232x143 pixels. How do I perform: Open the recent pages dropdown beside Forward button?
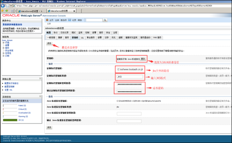coord(11,6)
